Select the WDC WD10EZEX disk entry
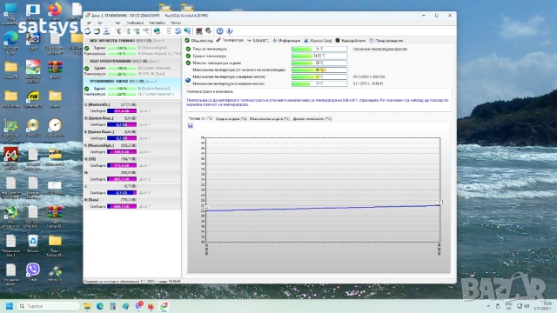 [x=132, y=47]
